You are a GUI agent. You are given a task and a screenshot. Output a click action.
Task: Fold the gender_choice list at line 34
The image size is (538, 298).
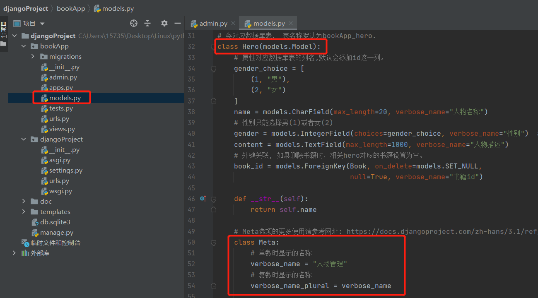214,69
